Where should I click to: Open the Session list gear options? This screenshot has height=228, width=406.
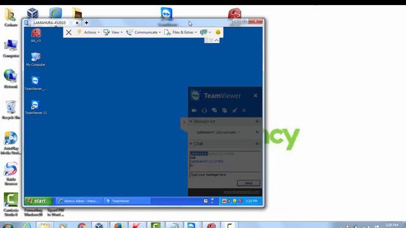(257, 121)
